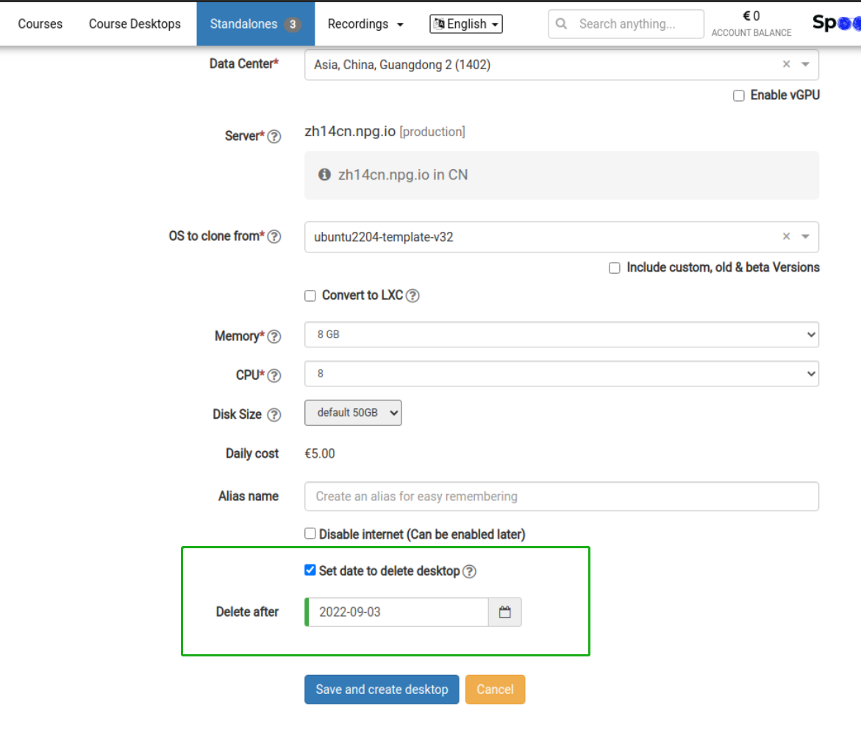Click the Alias name input field
861x730 pixels.
[562, 497]
